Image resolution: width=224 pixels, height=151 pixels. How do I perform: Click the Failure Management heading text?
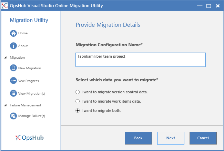(x=26, y=105)
